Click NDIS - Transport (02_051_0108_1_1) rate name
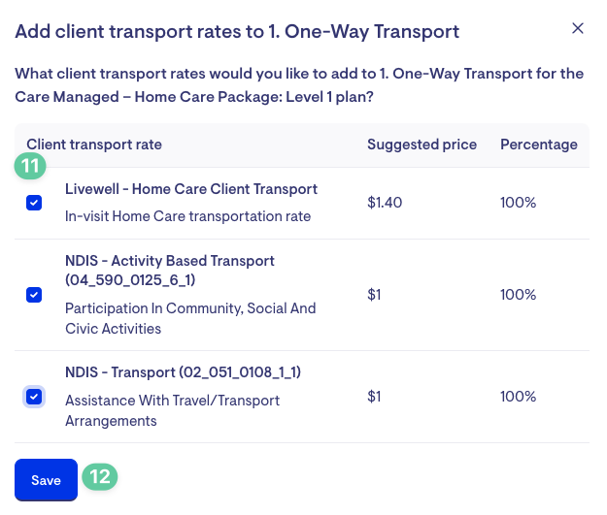 [x=184, y=372]
